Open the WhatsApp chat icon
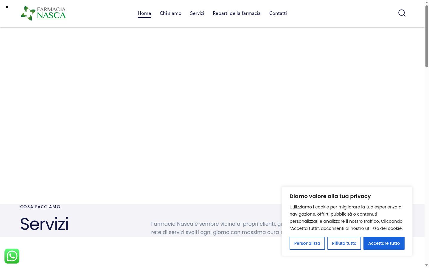This screenshot has height=268, width=429. coord(12,256)
